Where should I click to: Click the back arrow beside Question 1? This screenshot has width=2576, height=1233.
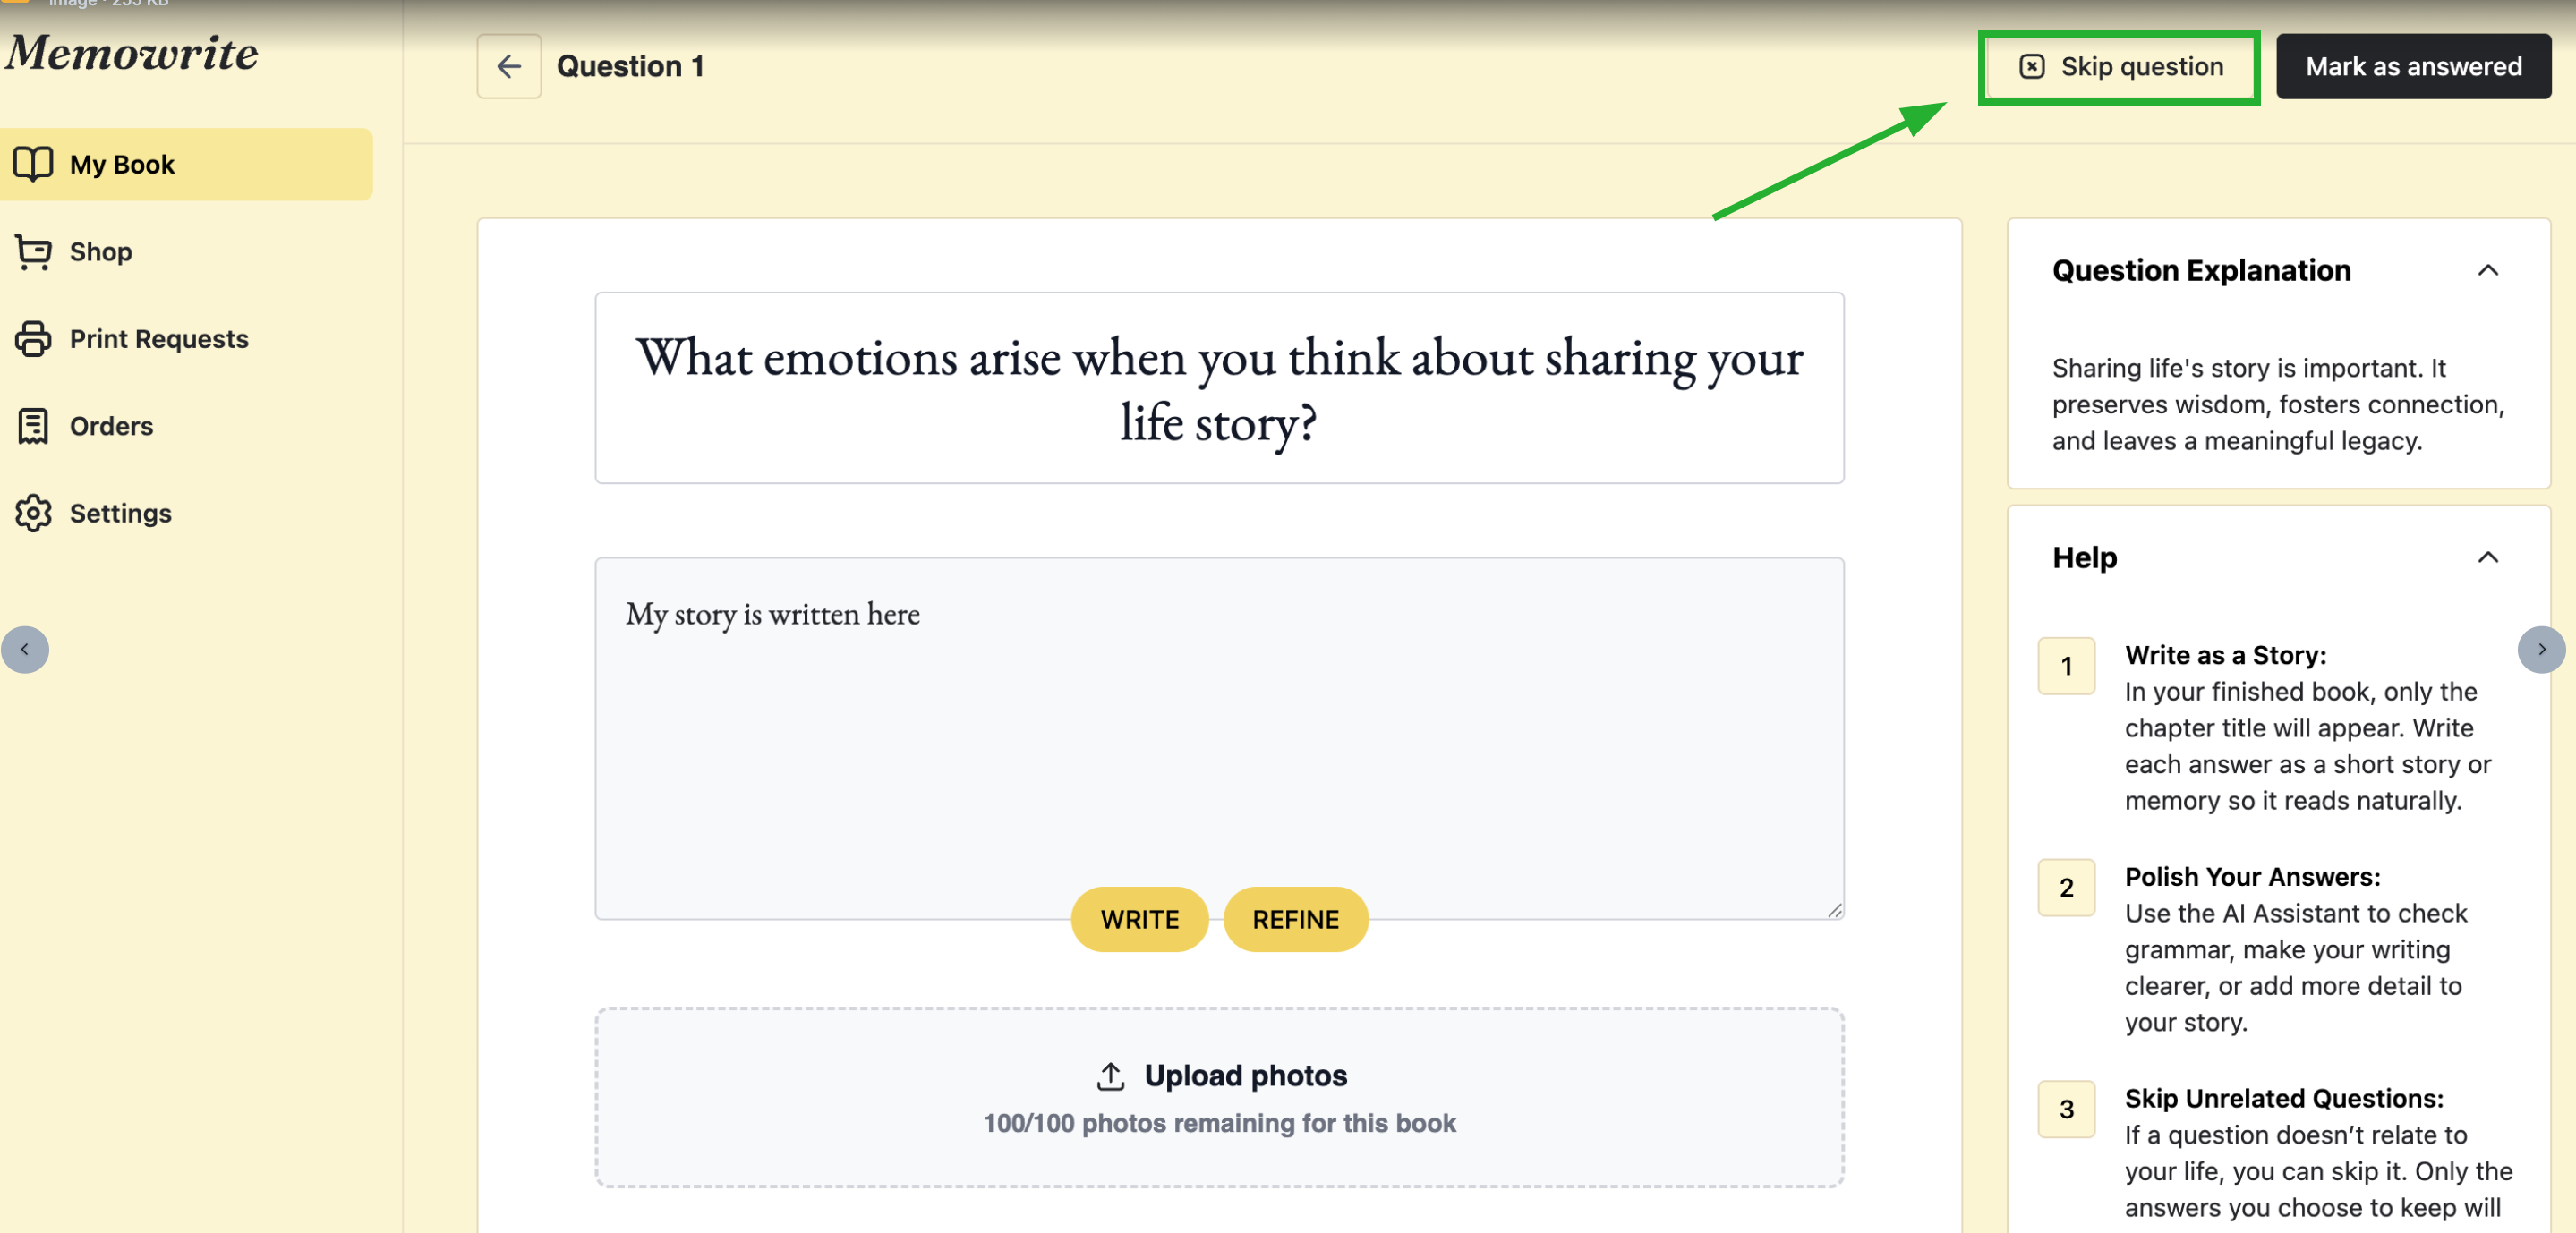pos(509,66)
